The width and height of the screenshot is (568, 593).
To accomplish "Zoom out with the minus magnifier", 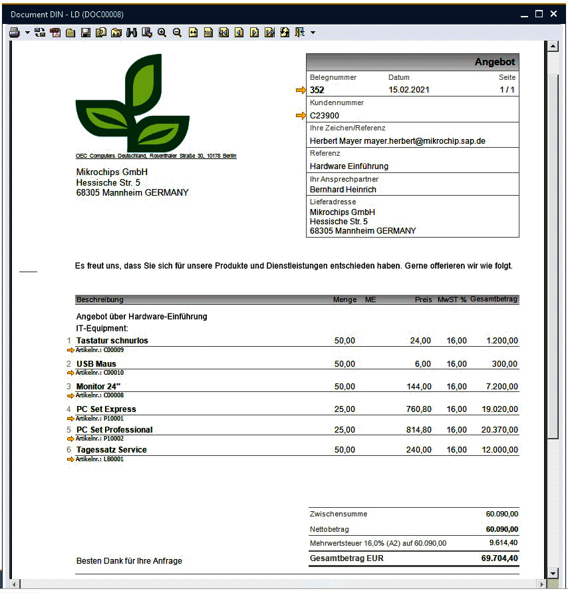I will (177, 32).
